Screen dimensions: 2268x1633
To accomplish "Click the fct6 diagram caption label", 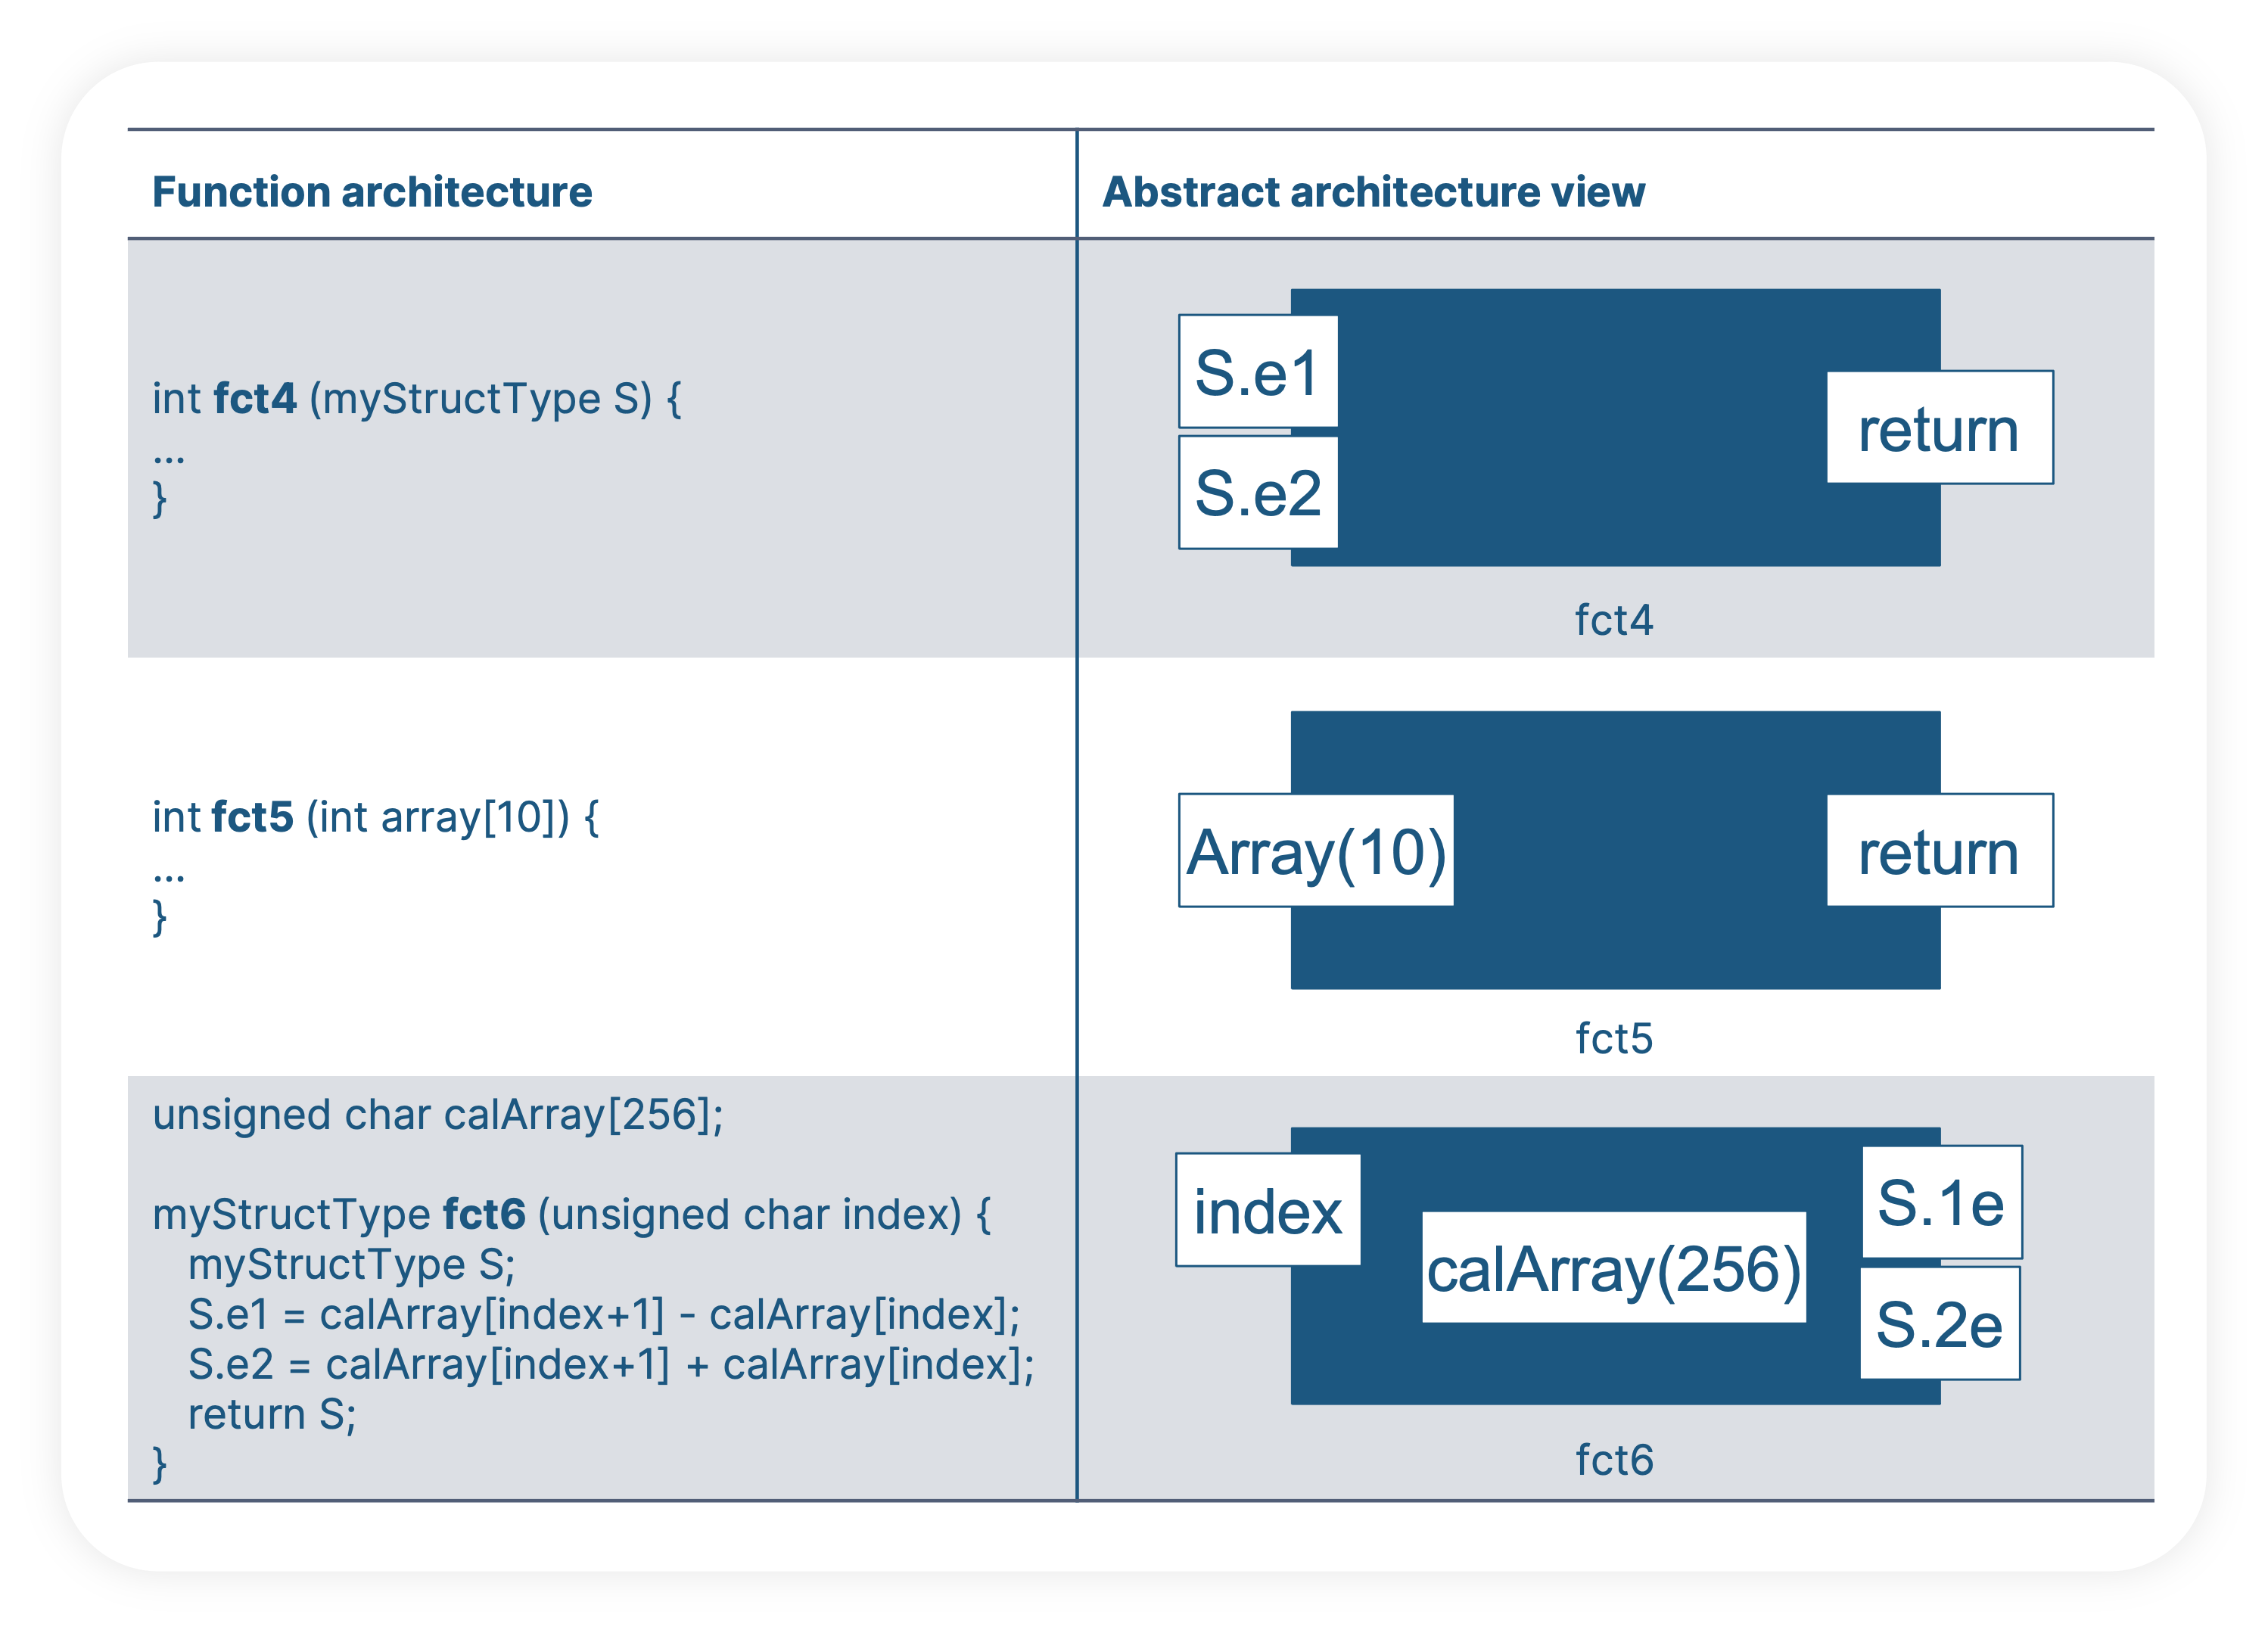I will 1613,1460.
